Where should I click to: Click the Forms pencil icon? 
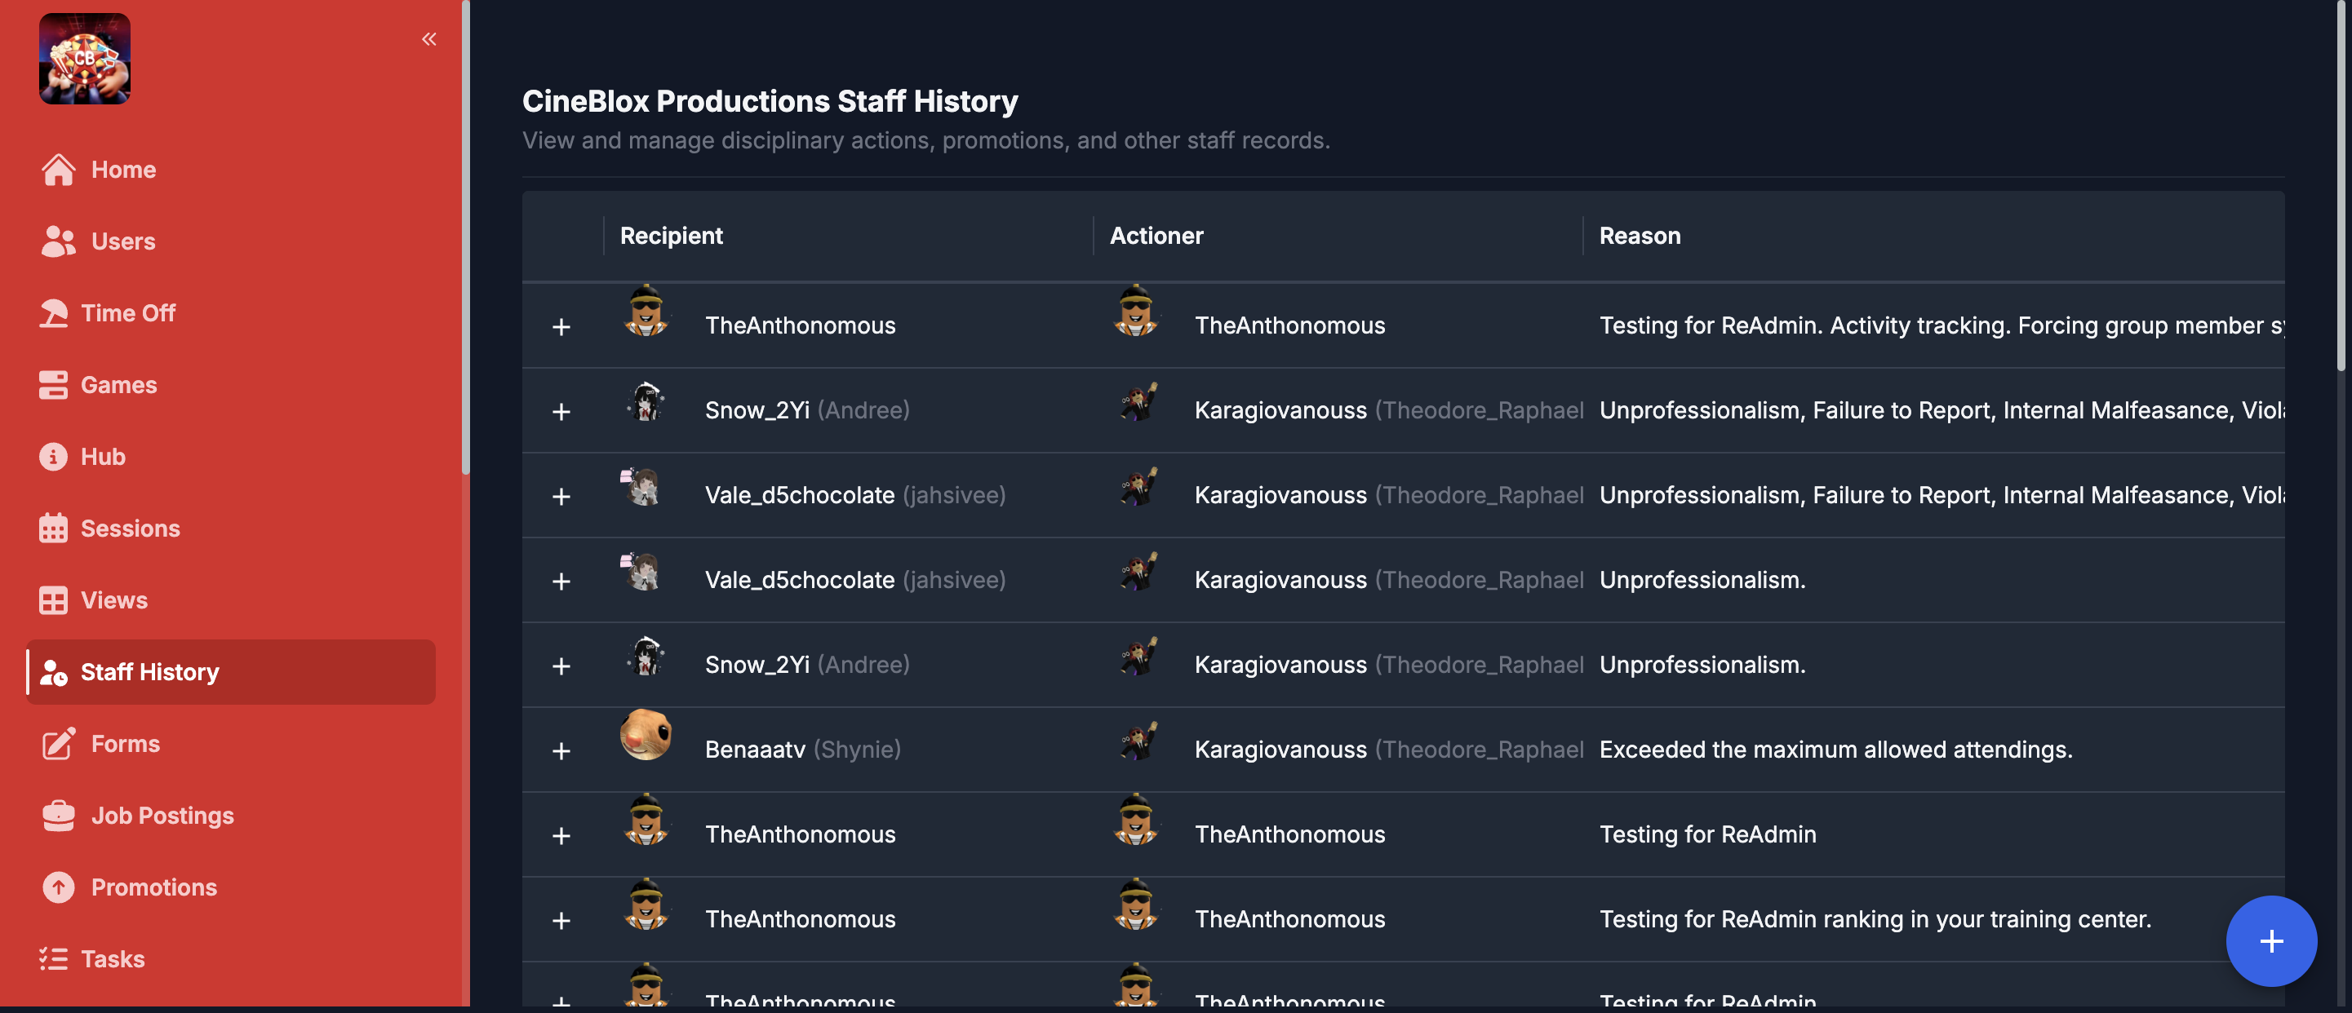(59, 744)
